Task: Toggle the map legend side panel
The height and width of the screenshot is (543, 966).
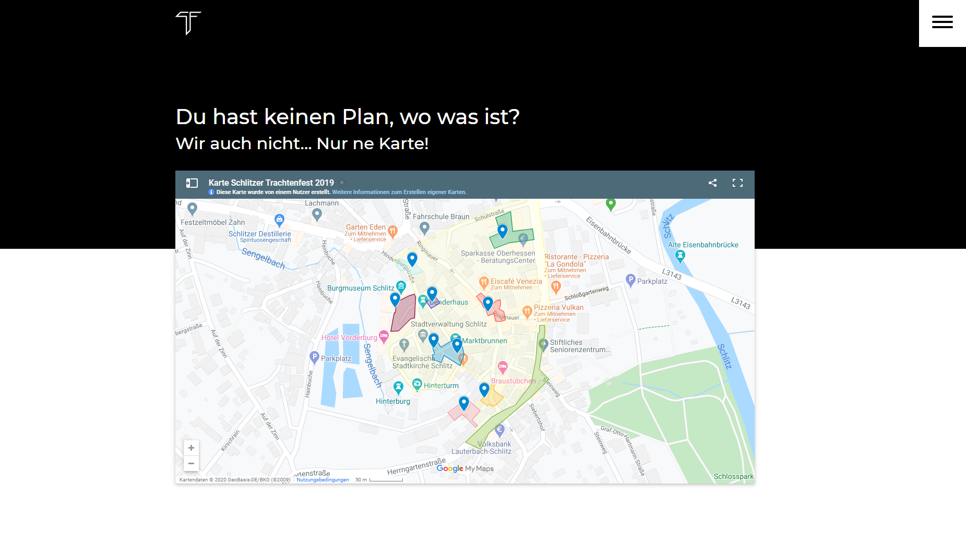Action: pyautogui.click(x=192, y=183)
